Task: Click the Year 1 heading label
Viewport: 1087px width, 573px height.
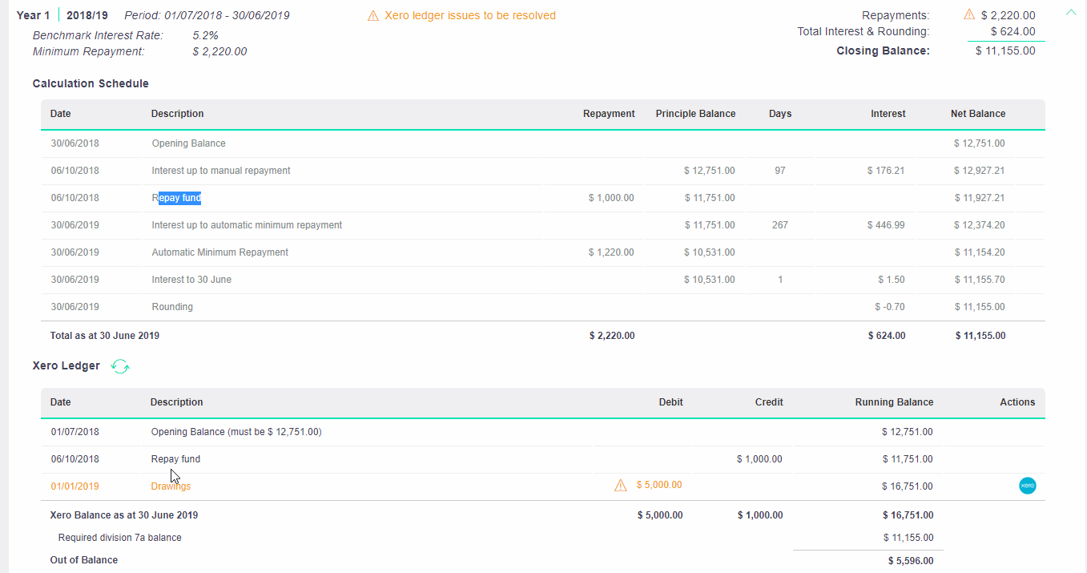Action: point(34,15)
